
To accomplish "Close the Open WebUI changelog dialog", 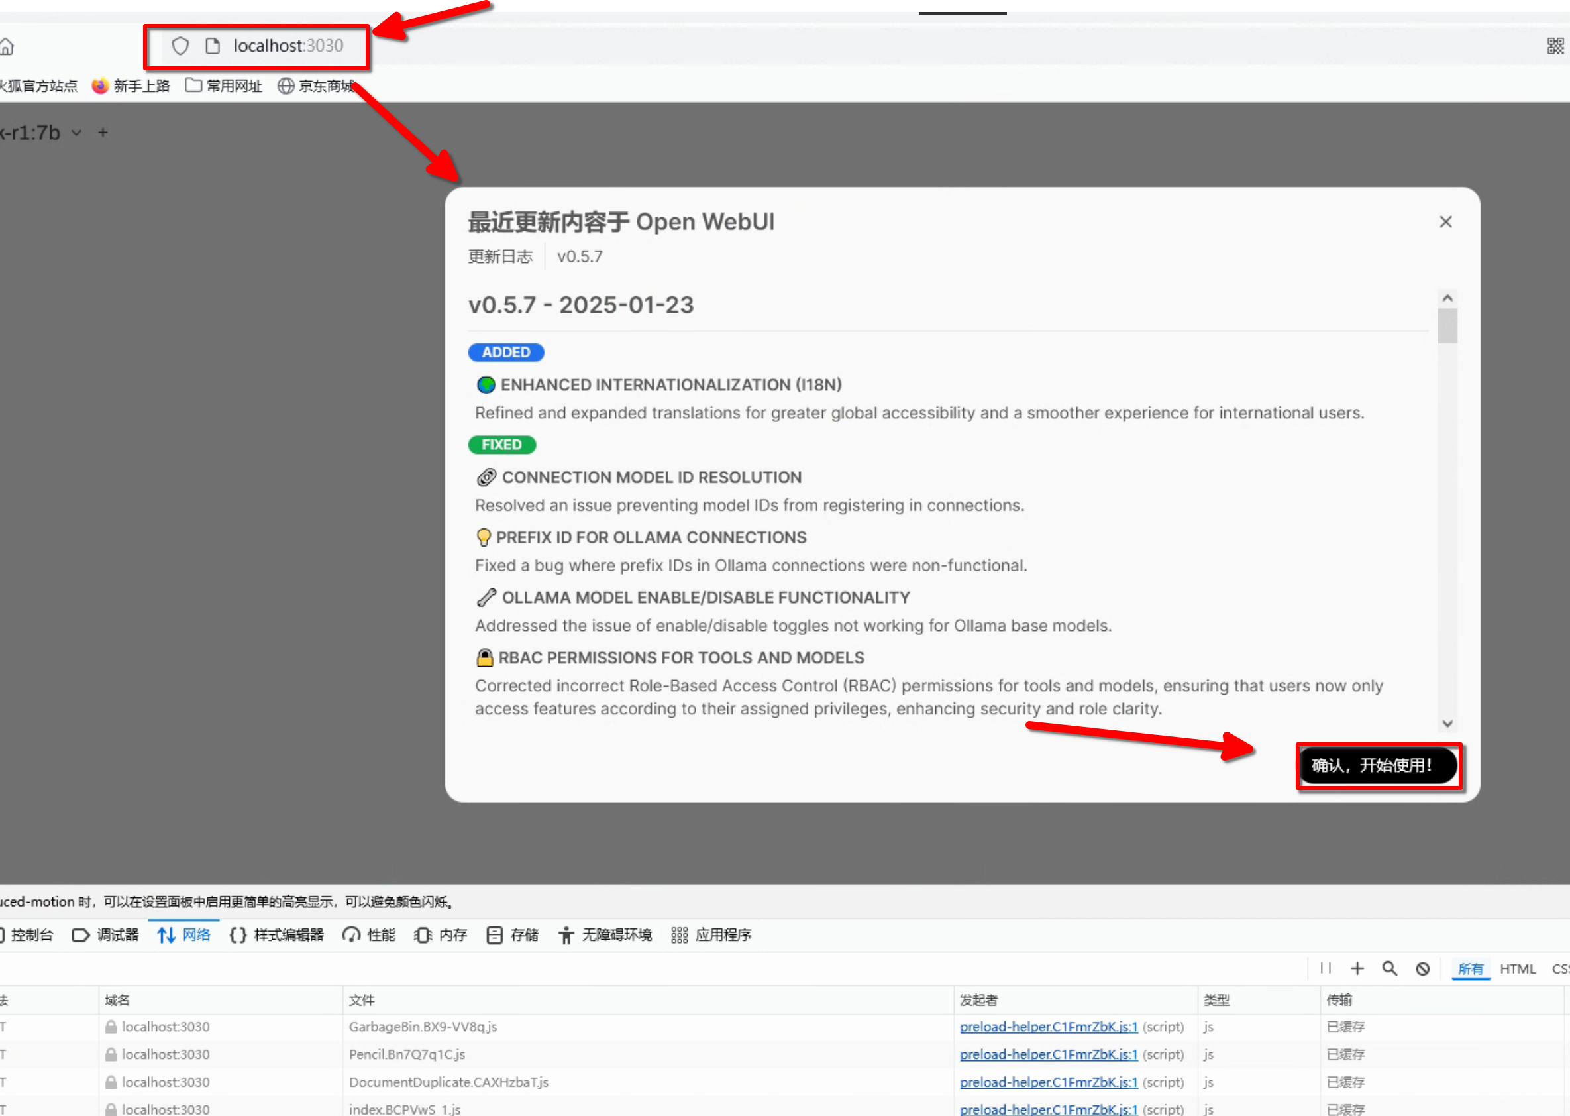I will click(1445, 222).
